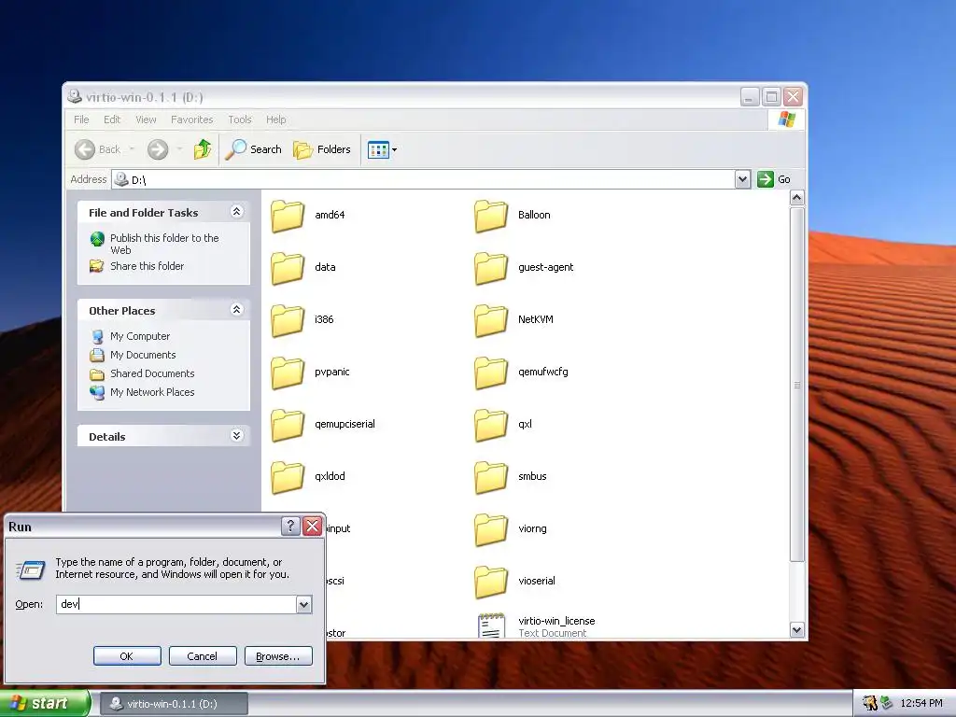Open the Forward button history dropdown arrow
956x717 pixels.
click(179, 149)
